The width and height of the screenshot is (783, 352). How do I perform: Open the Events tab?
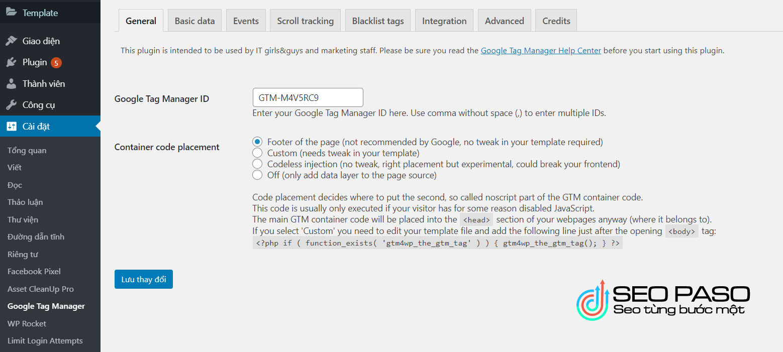click(246, 21)
